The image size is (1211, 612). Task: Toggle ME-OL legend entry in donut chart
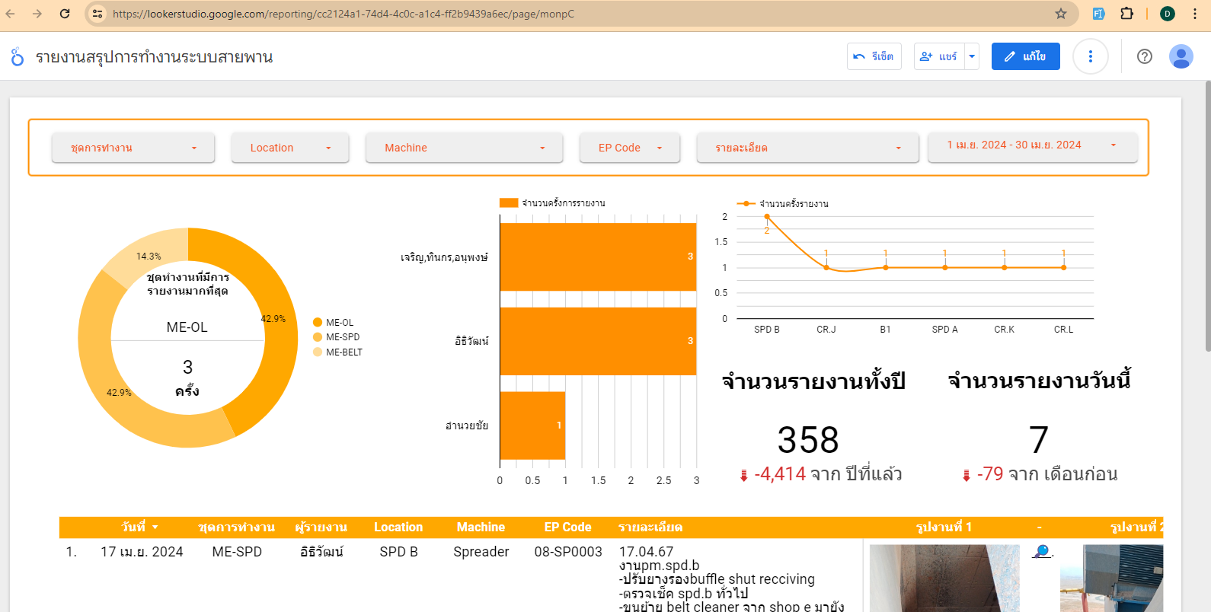coord(334,323)
